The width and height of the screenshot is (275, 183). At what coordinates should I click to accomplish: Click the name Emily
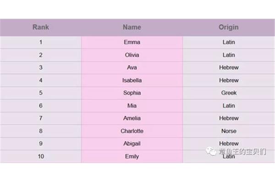[x=132, y=156]
